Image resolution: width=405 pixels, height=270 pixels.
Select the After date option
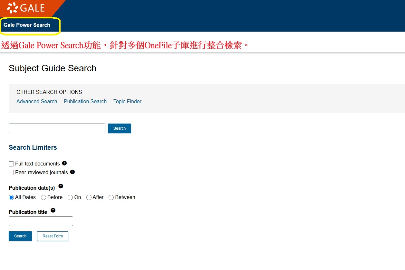pos(89,197)
